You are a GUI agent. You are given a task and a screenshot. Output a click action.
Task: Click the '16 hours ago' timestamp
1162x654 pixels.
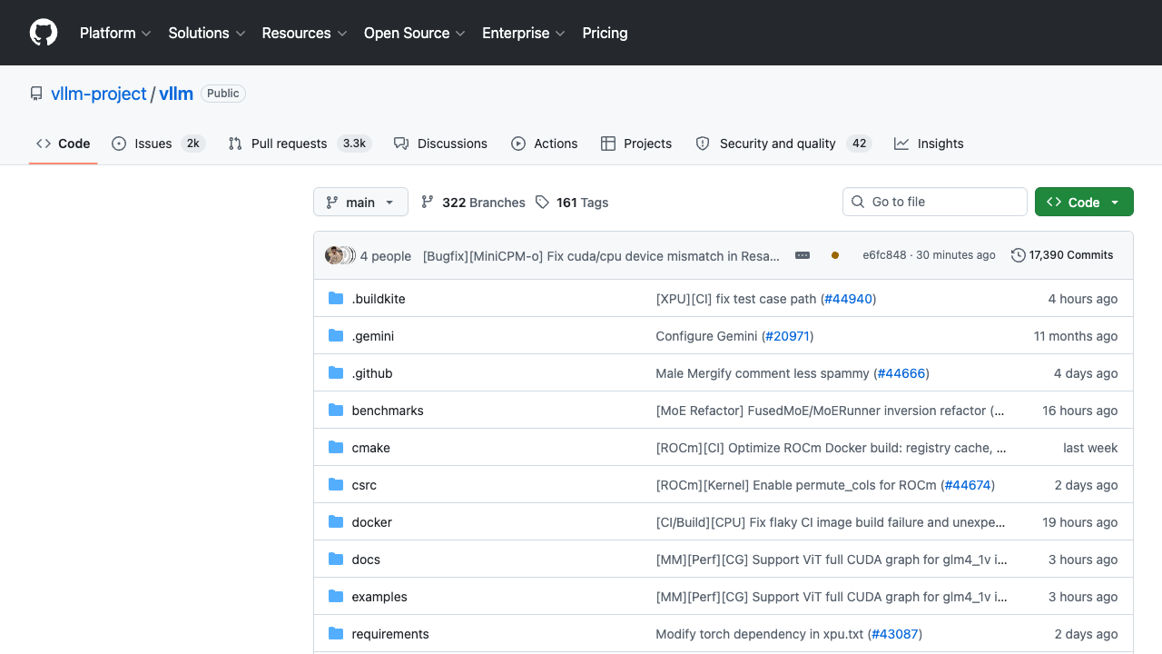pyautogui.click(x=1080, y=411)
